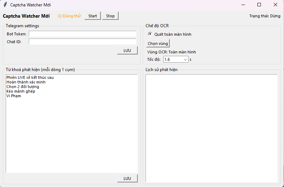Click inside the "Lịch sử phát hiện" history box
The height and width of the screenshot is (187, 284).
211,127
